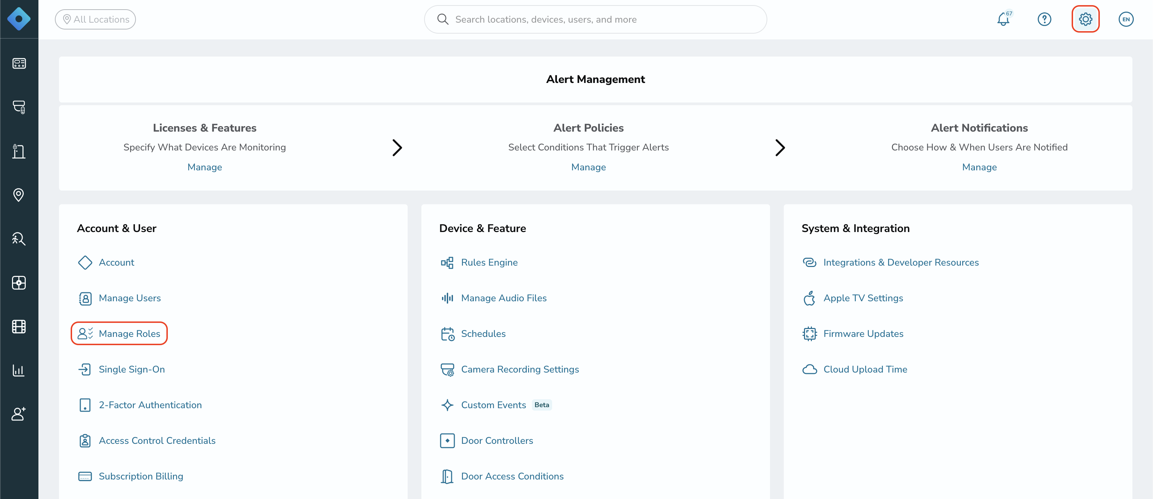
Task: Open the Door Access Conditions link
Action: click(x=512, y=476)
